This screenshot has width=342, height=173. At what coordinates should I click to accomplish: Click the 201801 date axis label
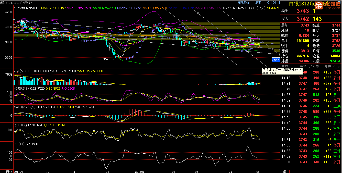point(140,171)
